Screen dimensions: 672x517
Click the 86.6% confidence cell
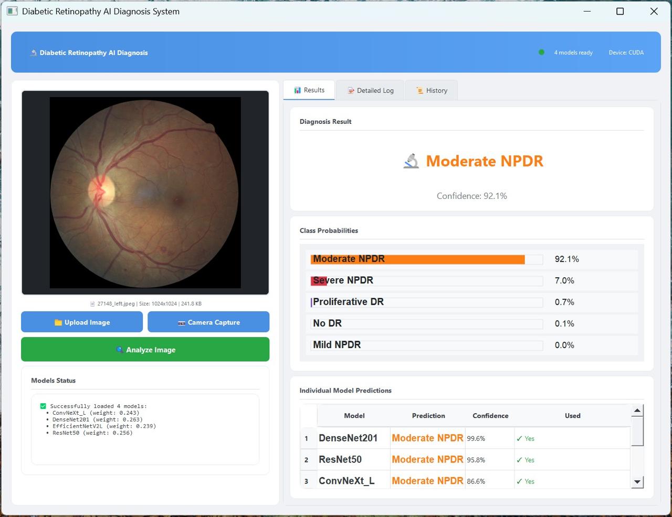tap(490, 481)
